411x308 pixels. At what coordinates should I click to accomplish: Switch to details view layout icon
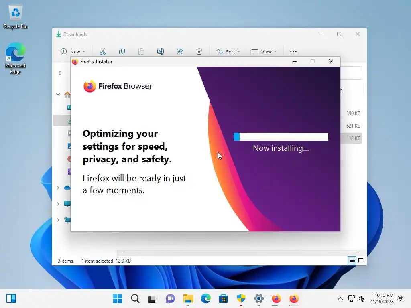click(x=352, y=261)
